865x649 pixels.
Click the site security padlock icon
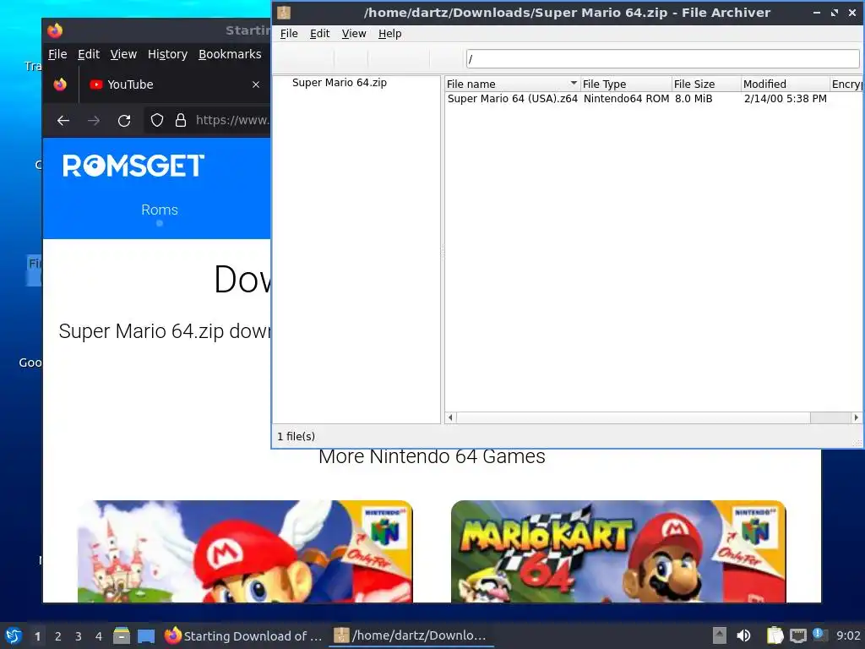tap(181, 120)
